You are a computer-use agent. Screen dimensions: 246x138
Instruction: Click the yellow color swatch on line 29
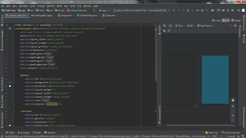[10, 125]
